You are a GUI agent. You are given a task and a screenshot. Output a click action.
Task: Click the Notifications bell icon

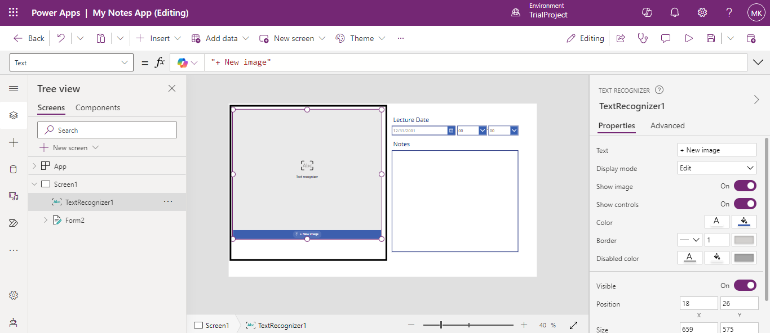tap(675, 12)
